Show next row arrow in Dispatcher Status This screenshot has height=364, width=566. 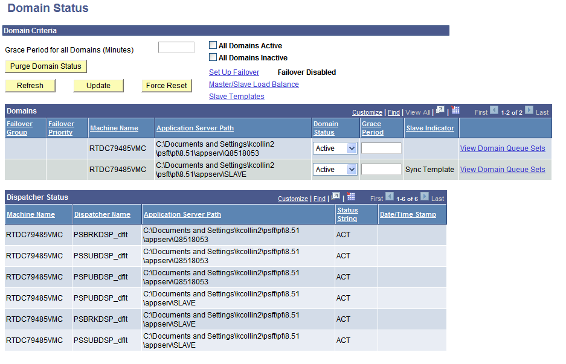point(425,196)
